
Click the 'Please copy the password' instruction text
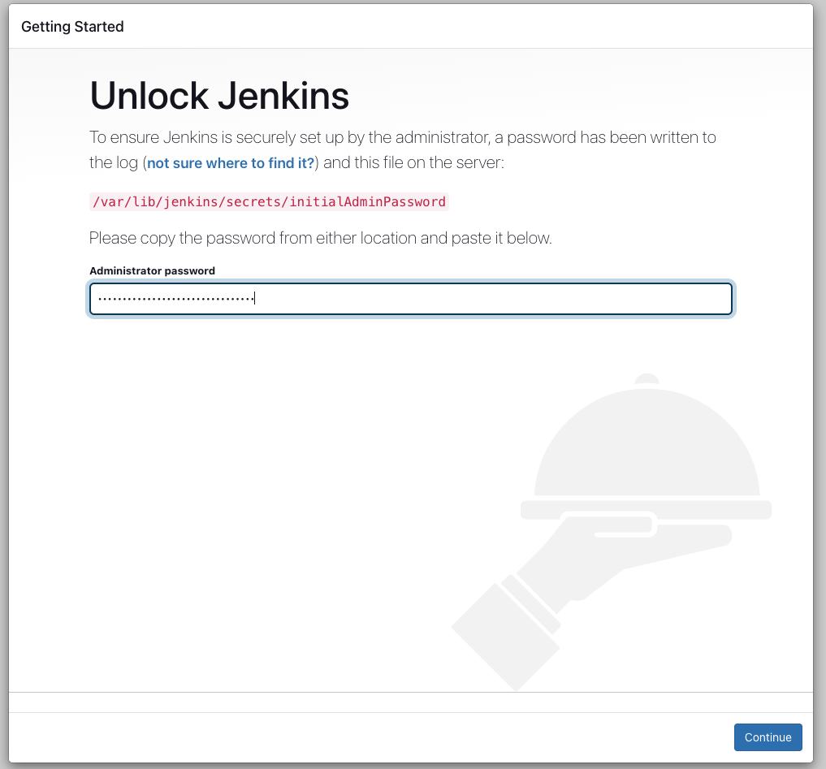tap(320, 238)
